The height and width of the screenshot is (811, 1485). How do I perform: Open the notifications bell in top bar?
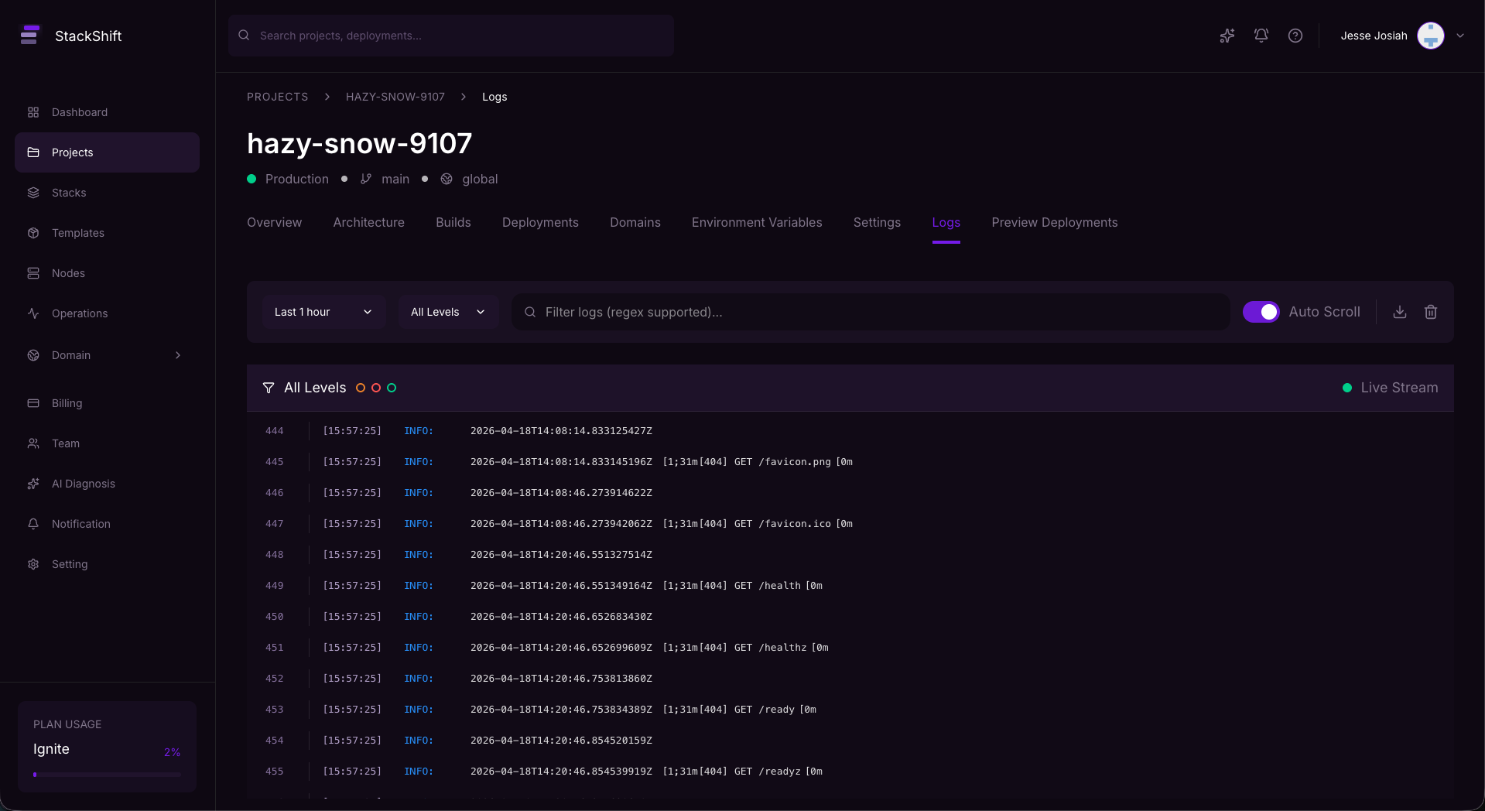click(x=1261, y=36)
